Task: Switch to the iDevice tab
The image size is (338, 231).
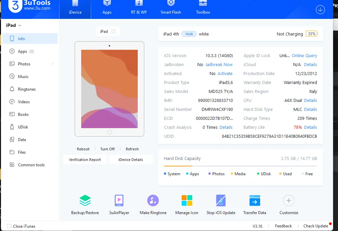Action: 75,9
